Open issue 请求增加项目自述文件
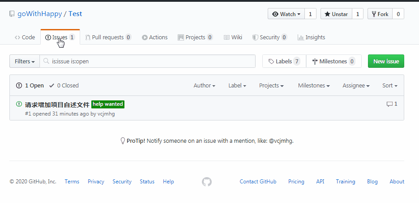Image resolution: width=419 pixels, height=203 pixels. 57,105
